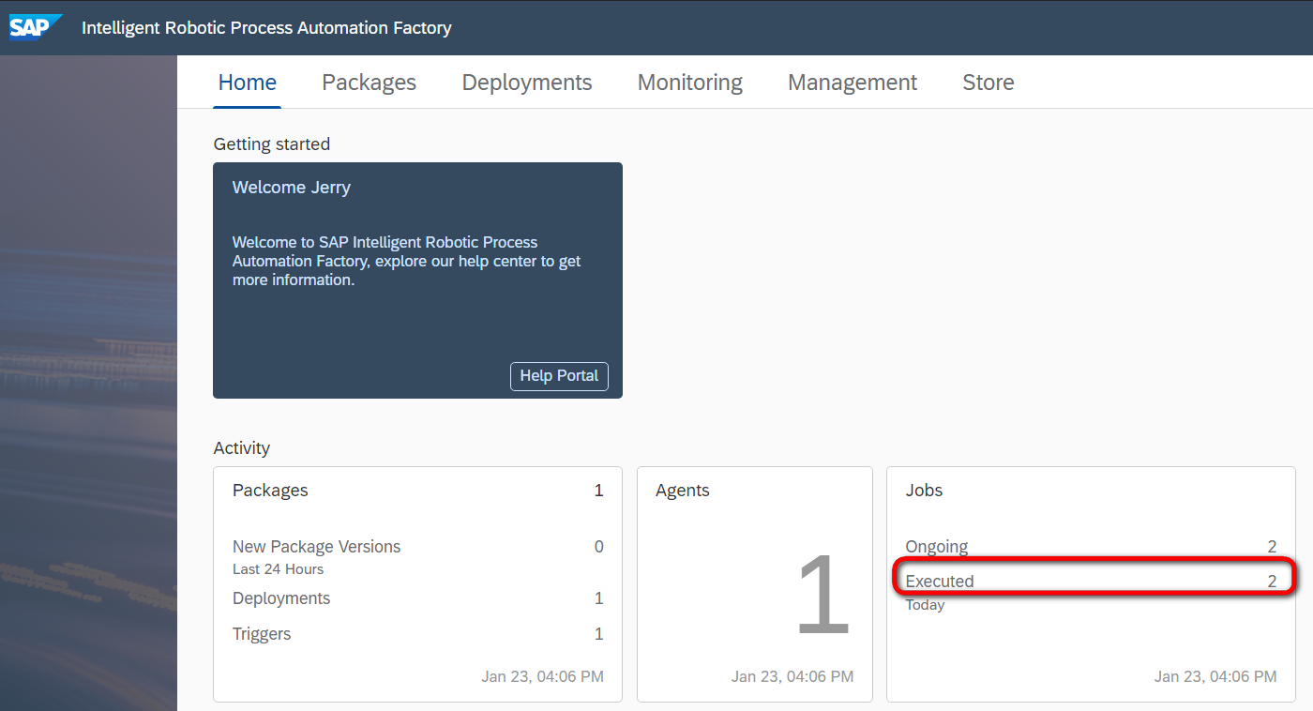Open the Executed jobs row
The image size is (1313, 711).
[x=1091, y=582]
